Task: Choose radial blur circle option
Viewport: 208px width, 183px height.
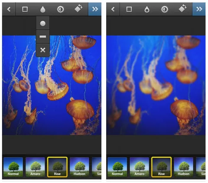Action: (43, 23)
